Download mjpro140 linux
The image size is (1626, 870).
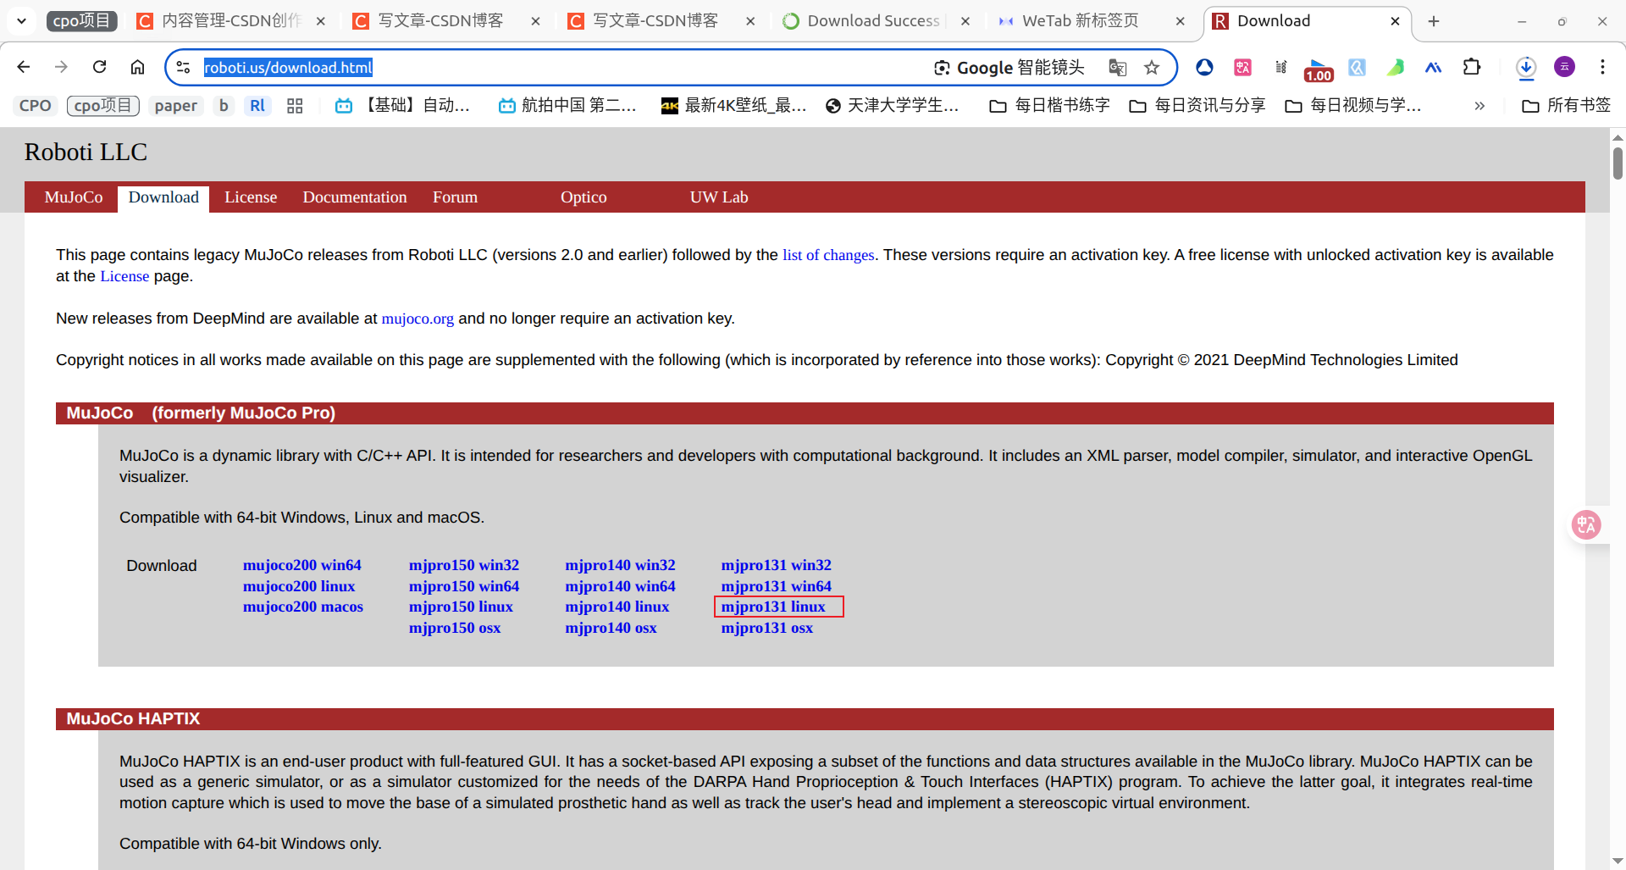617,607
